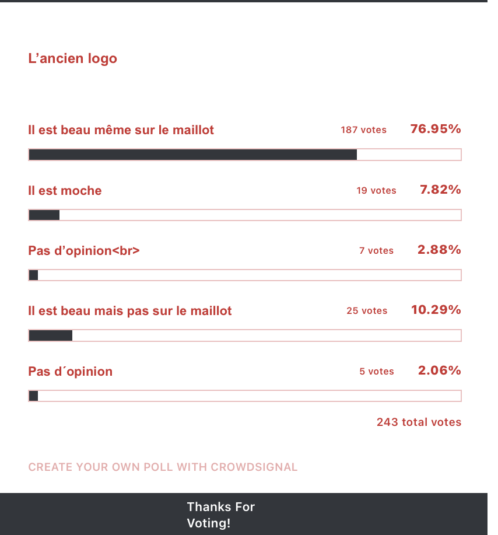Click the "L'ancien logo" poll title

[73, 58]
